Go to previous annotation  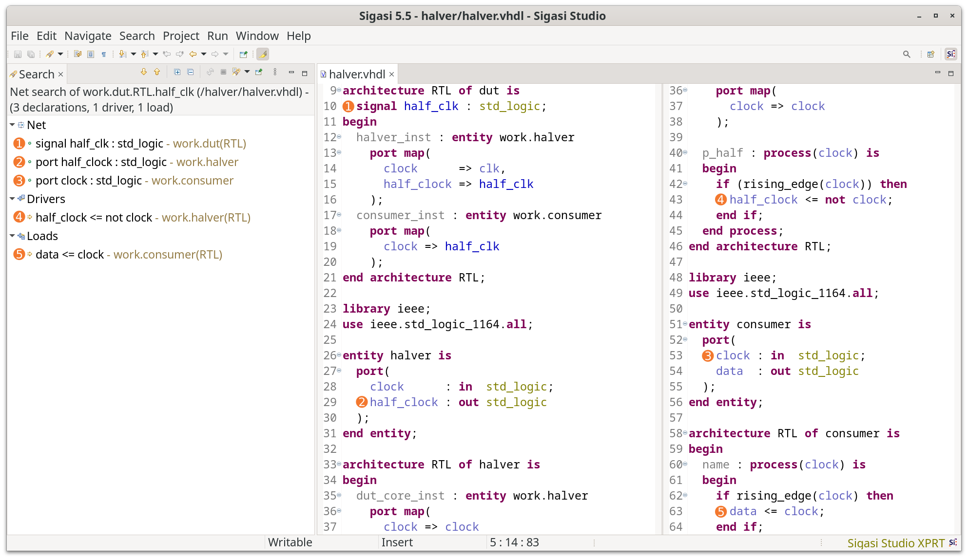145,54
